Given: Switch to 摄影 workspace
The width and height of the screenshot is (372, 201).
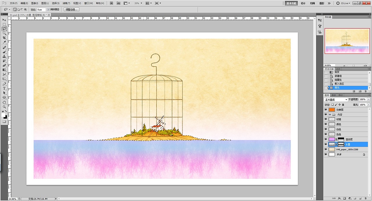Looking at the screenshot, I should tap(322, 3).
